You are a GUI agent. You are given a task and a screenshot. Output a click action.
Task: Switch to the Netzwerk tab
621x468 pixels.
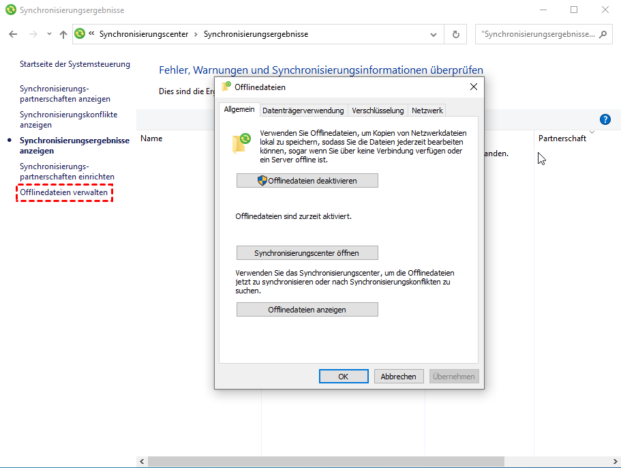427,111
